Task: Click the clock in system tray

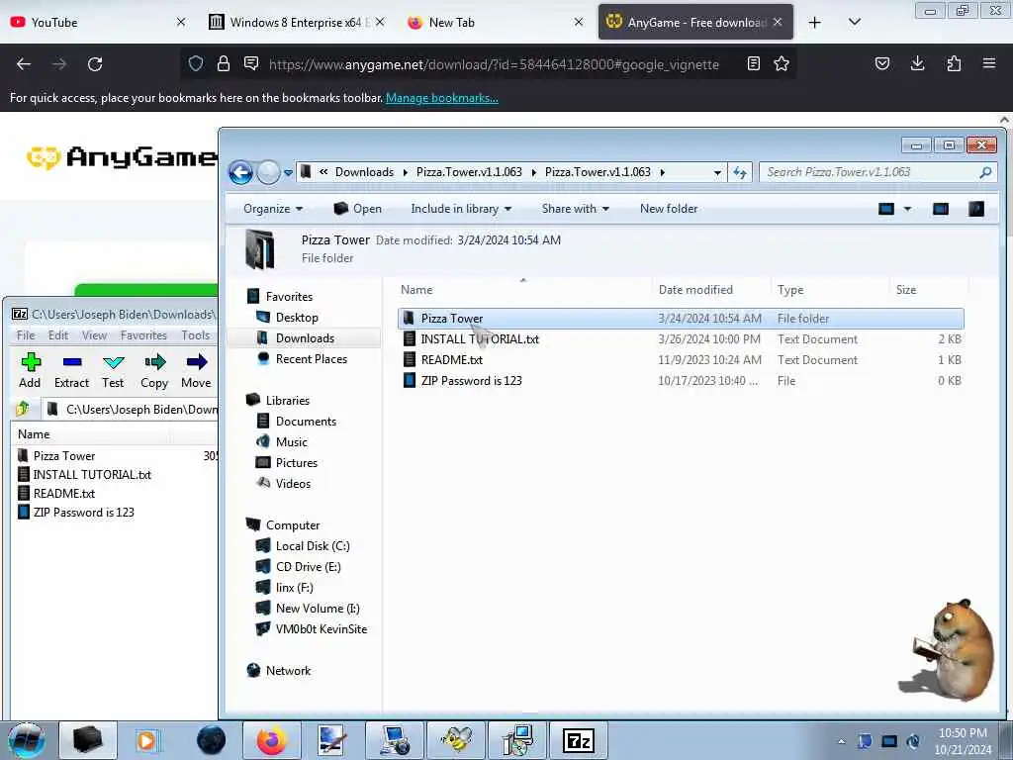Action: coord(963,741)
